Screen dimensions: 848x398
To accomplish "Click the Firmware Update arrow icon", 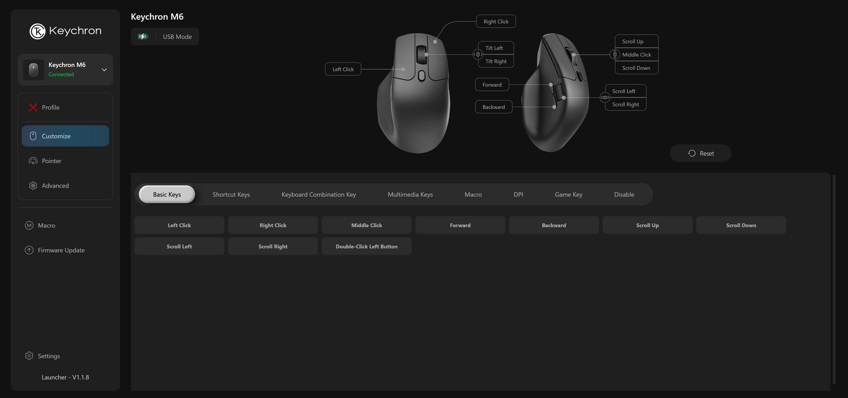I will [29, 250].
